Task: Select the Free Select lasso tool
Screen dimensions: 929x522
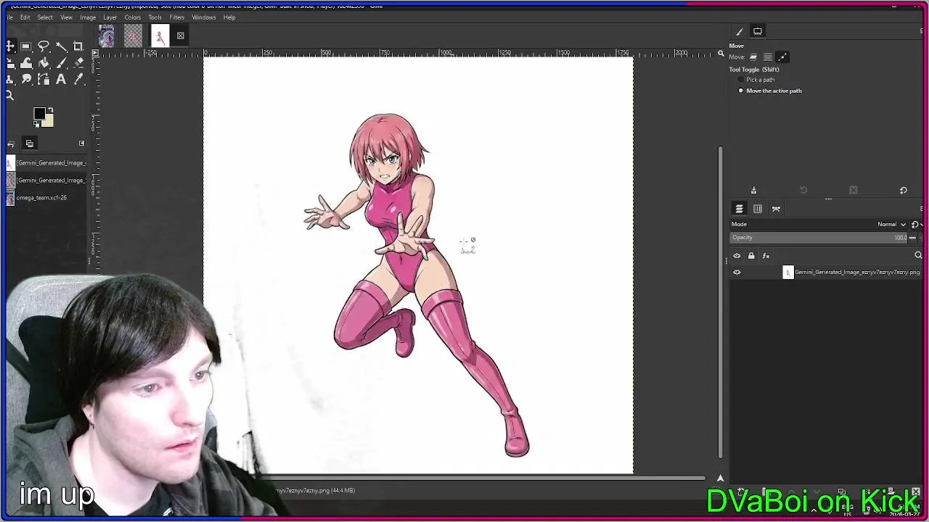Action: 44,46
